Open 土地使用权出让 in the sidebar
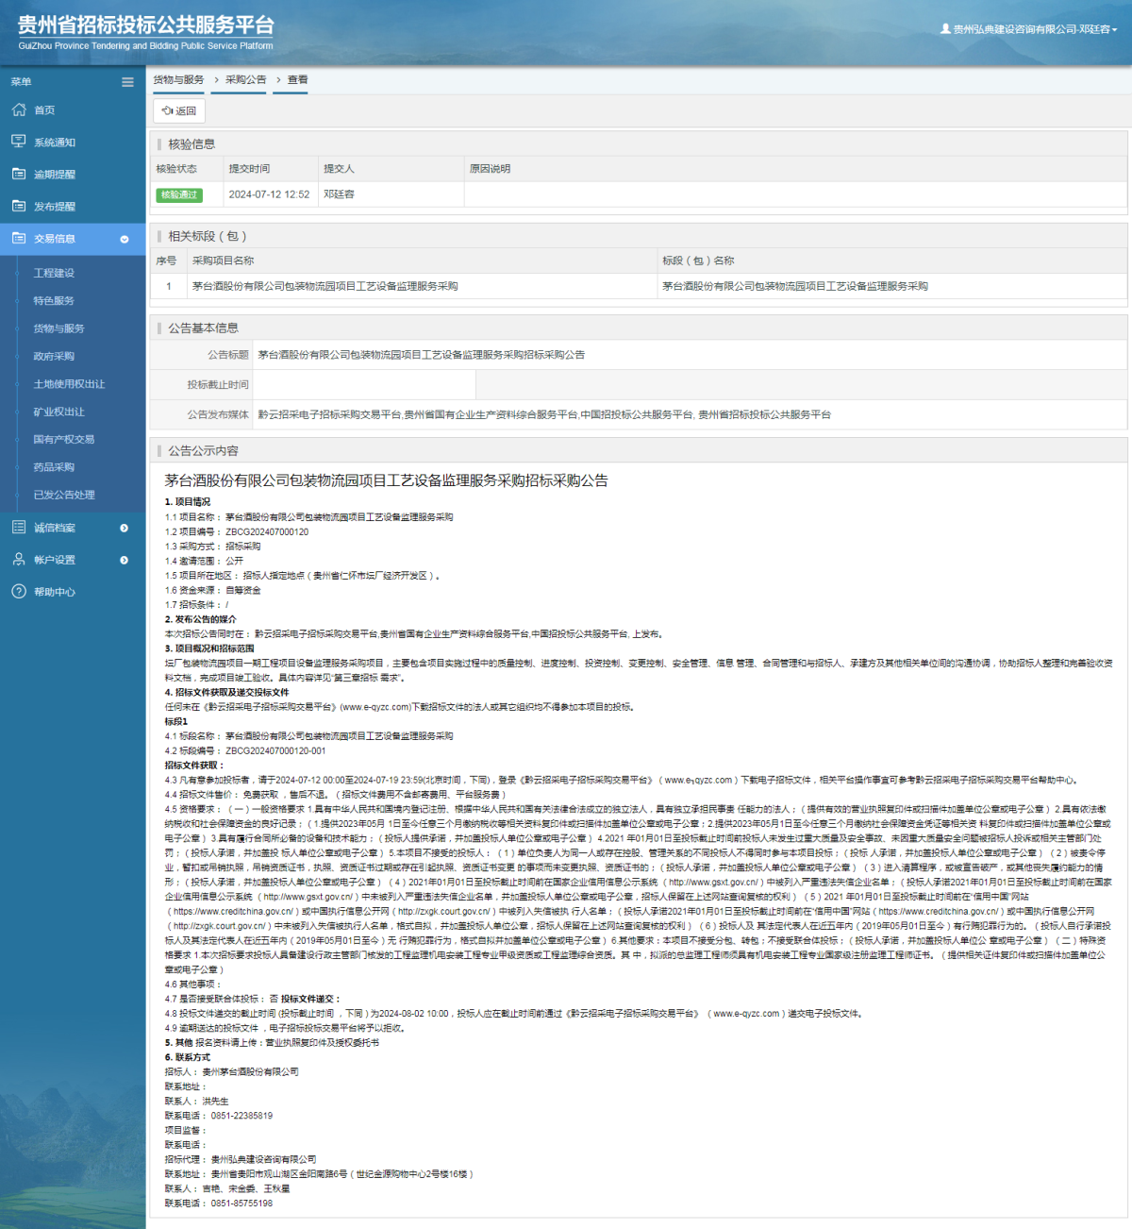The image size is (1132, 1229). [x=69, y=384]
